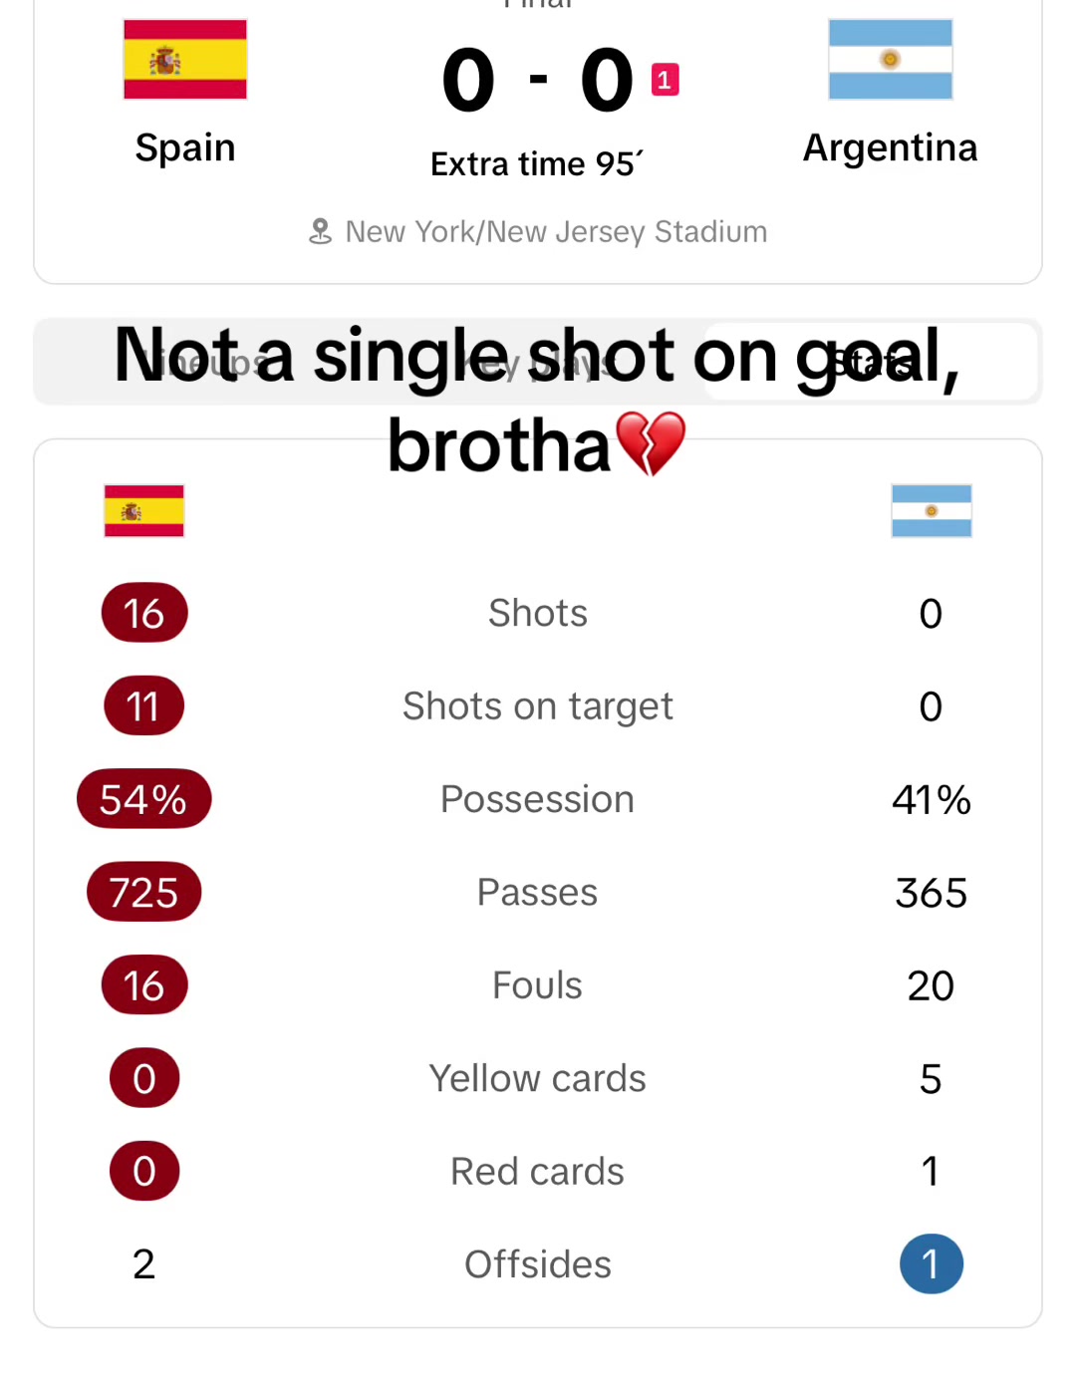Tap the red card indicator beside the score
This screenshot has width=1076, height=1387.
pos(665,80)
